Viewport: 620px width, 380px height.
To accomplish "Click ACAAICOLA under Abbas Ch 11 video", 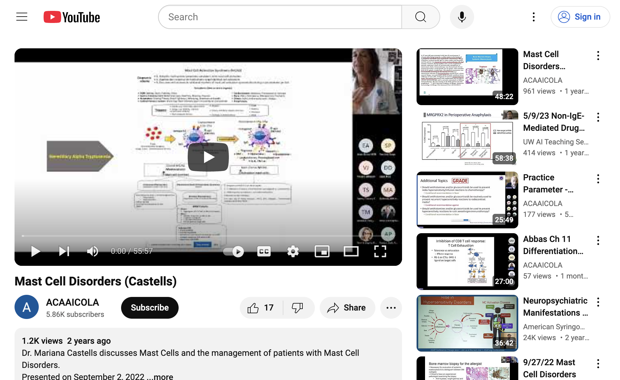I will tap(542, 265).
